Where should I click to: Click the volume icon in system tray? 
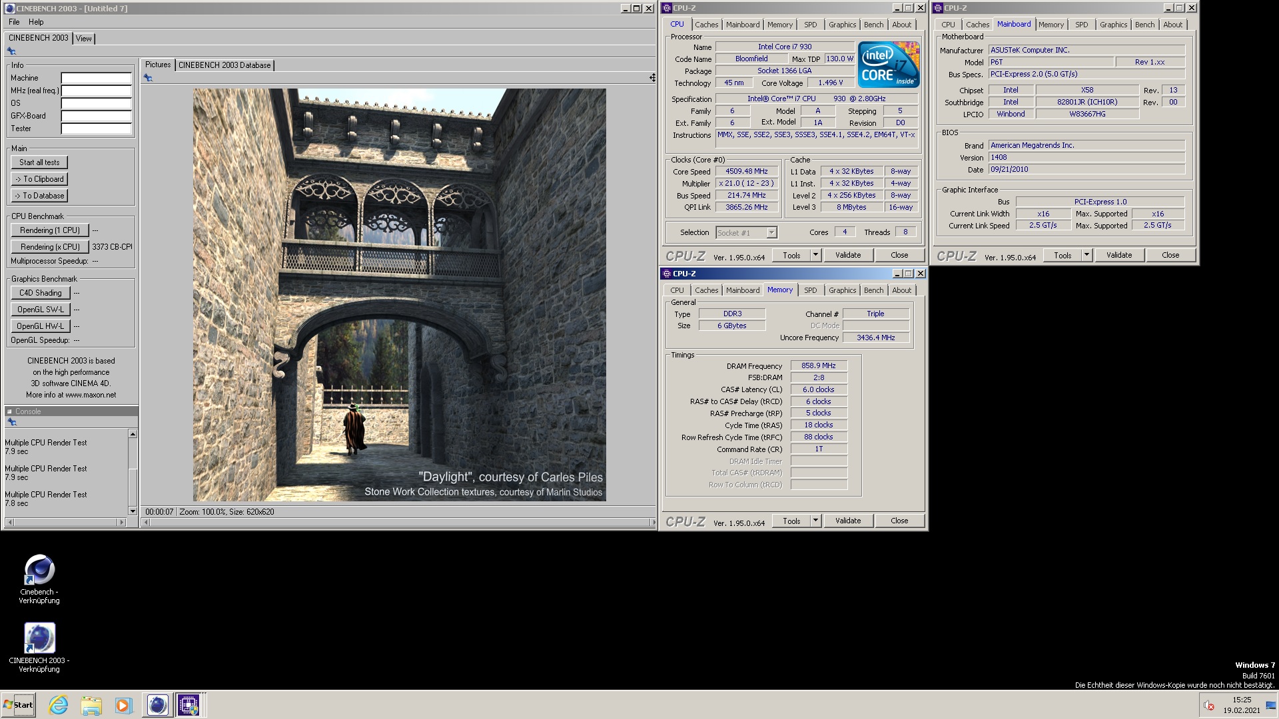1208,705
